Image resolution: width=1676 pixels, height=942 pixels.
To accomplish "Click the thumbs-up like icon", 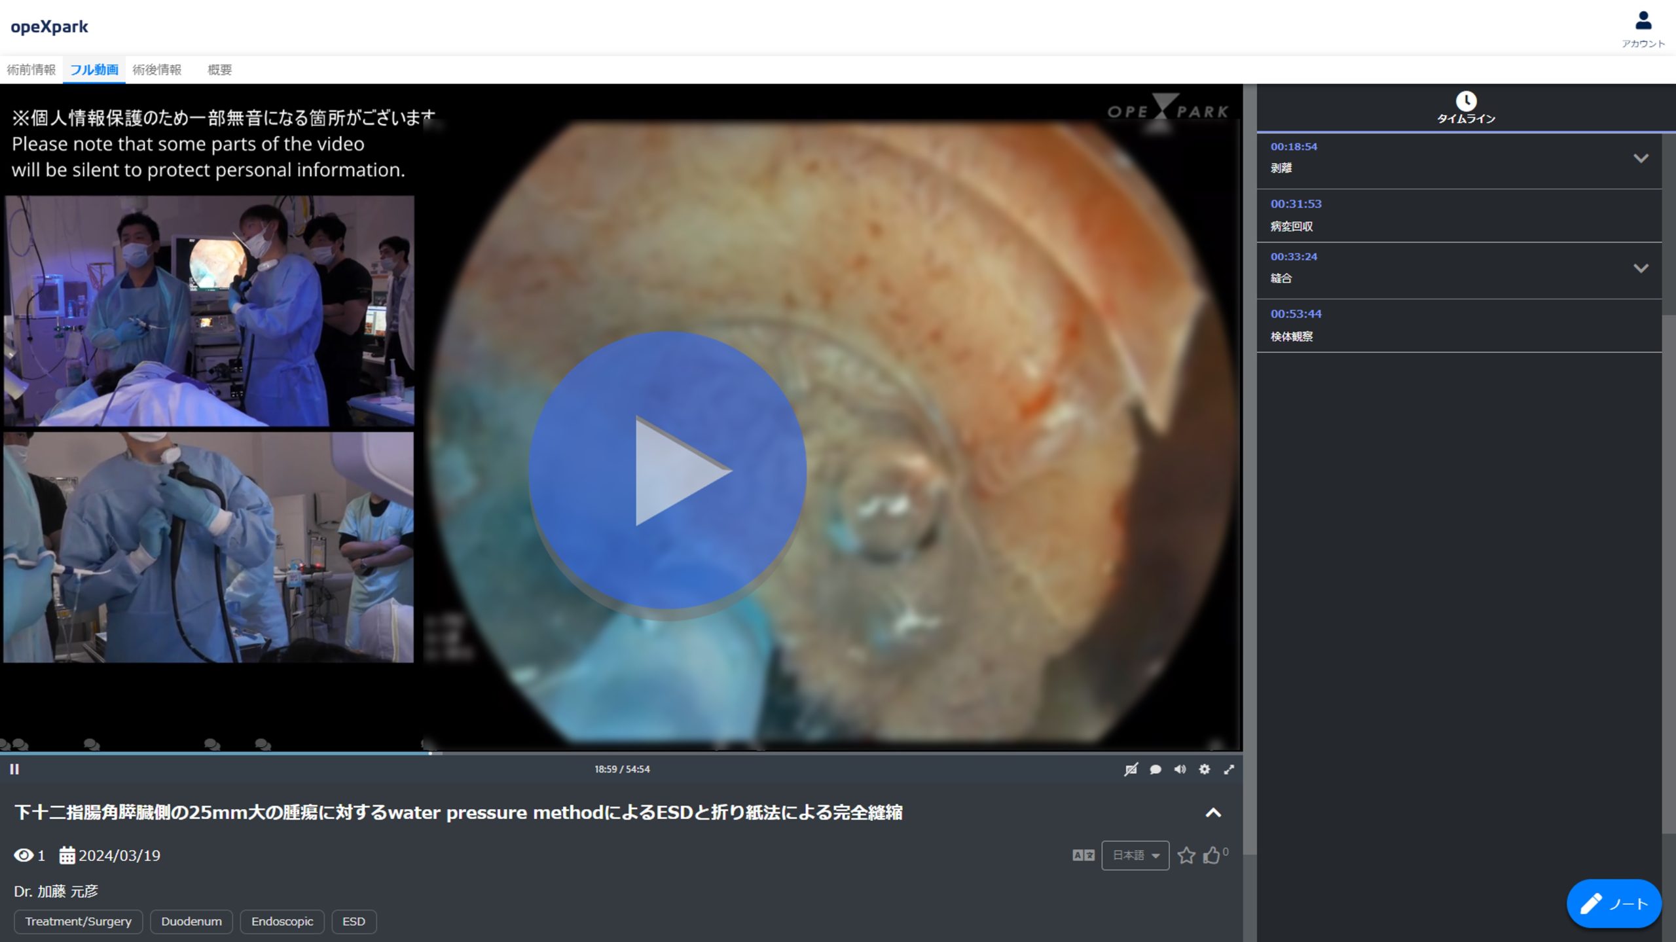I will [1211, 855].
